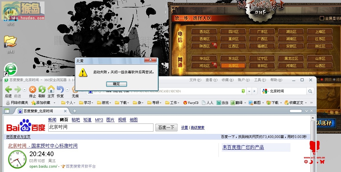Open the 查看(V) menu
Viewport: 341px width, 172px height.
pos(211,80)
